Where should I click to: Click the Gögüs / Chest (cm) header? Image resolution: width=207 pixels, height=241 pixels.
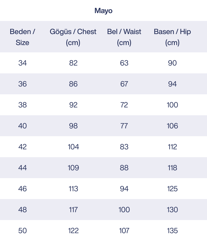click(73, 37)
